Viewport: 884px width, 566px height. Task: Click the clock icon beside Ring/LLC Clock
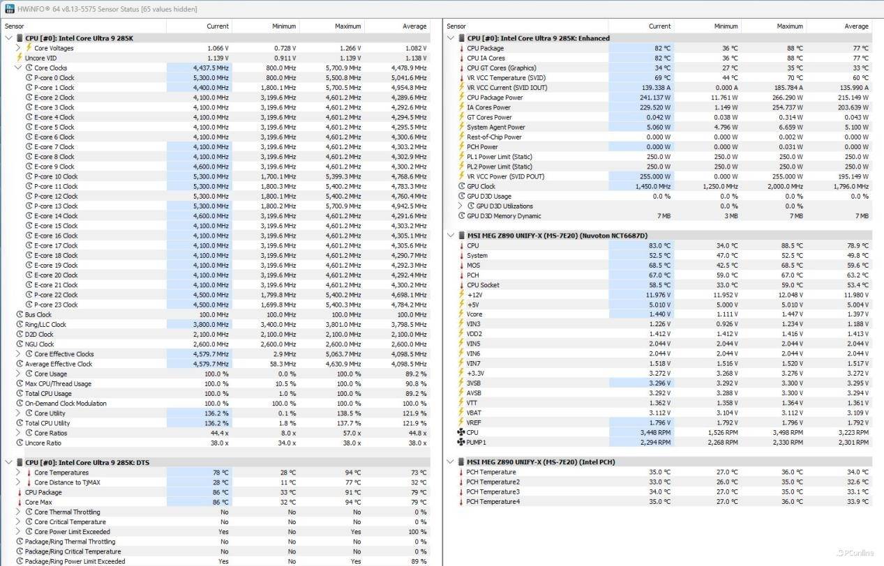point(20,325)
